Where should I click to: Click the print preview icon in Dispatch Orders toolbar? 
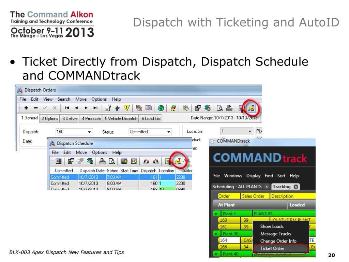click(x=220, y=108)
